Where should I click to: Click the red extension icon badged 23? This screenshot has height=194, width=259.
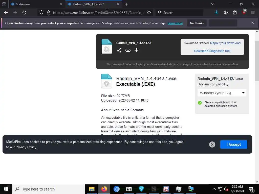[x=244, y=12]
